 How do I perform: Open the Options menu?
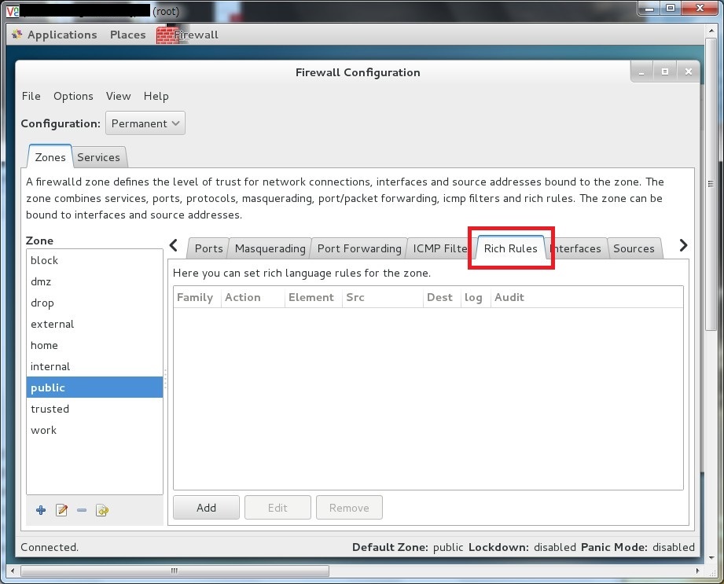pos(73,96)
